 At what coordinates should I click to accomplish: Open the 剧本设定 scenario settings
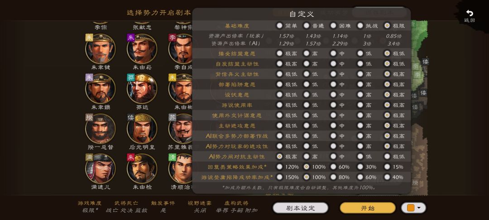(x=301, y=208)
